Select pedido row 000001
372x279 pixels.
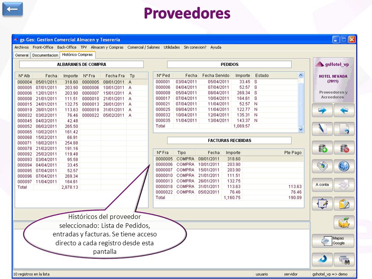226,82
